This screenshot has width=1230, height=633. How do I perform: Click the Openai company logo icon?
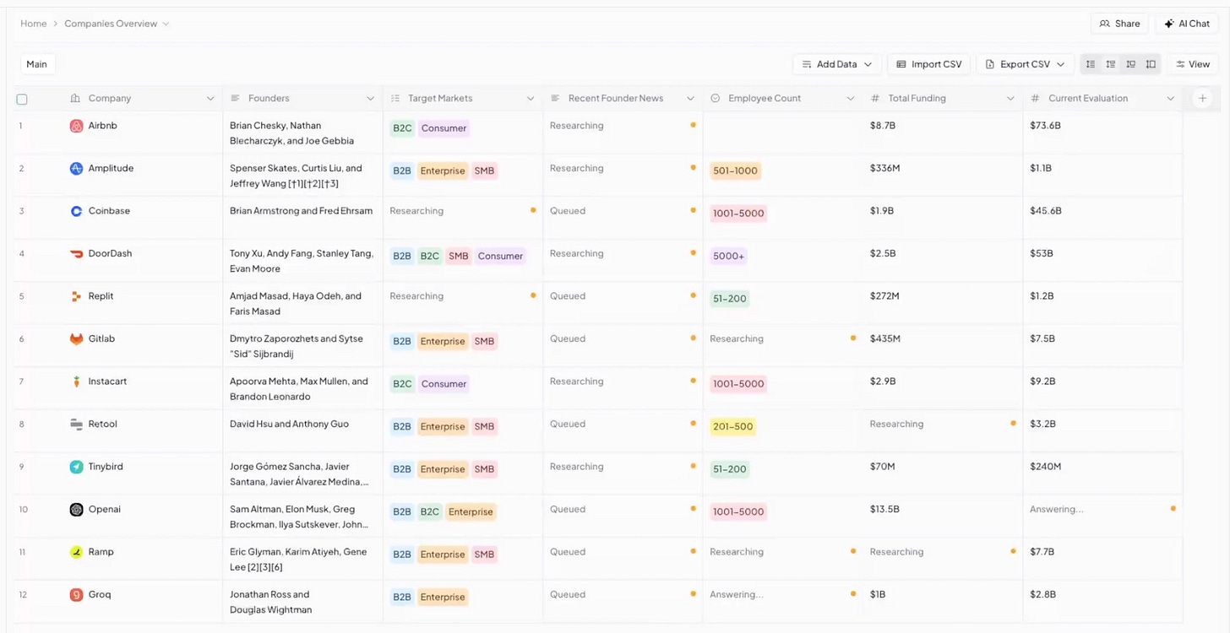(x=76, y=510)
